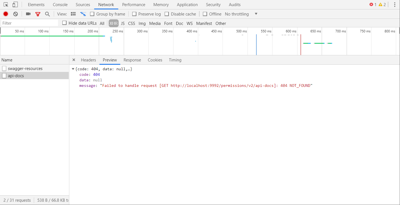The height and width of the screenshot is (205, 400).
Task: Filter requests by WS
Action: point(190,23)
